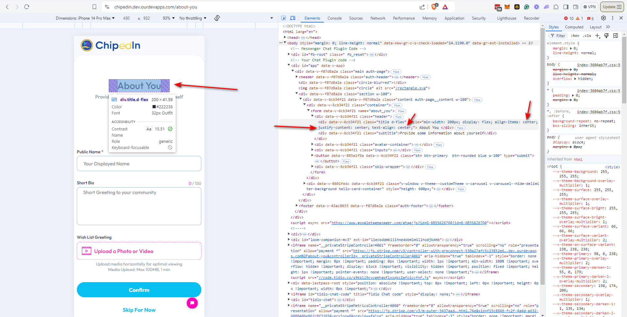Image resolution: width=627 pixels, height=317 pixels.
Task: Toggle the VPN button
Action: click(x=589, y=7)
